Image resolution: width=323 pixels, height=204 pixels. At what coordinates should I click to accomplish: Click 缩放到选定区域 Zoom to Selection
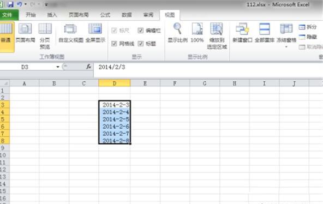[217, 36]
